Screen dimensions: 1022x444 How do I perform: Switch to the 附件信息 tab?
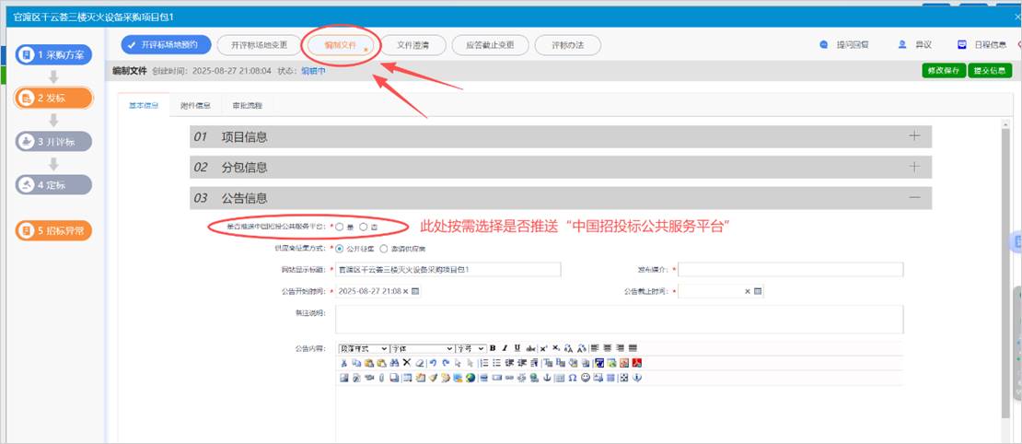click(x=195, y=105)
